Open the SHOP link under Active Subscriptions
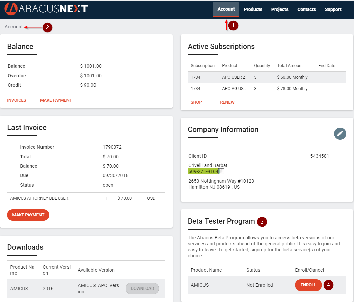Viewport: 354px width, 302px height. click(x=196, y=102)
